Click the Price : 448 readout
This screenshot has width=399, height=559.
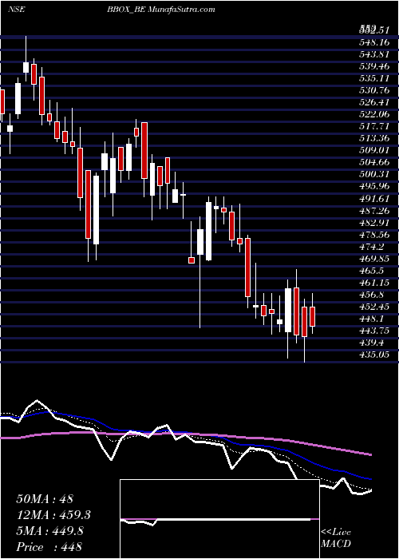(x=49, y=547)
